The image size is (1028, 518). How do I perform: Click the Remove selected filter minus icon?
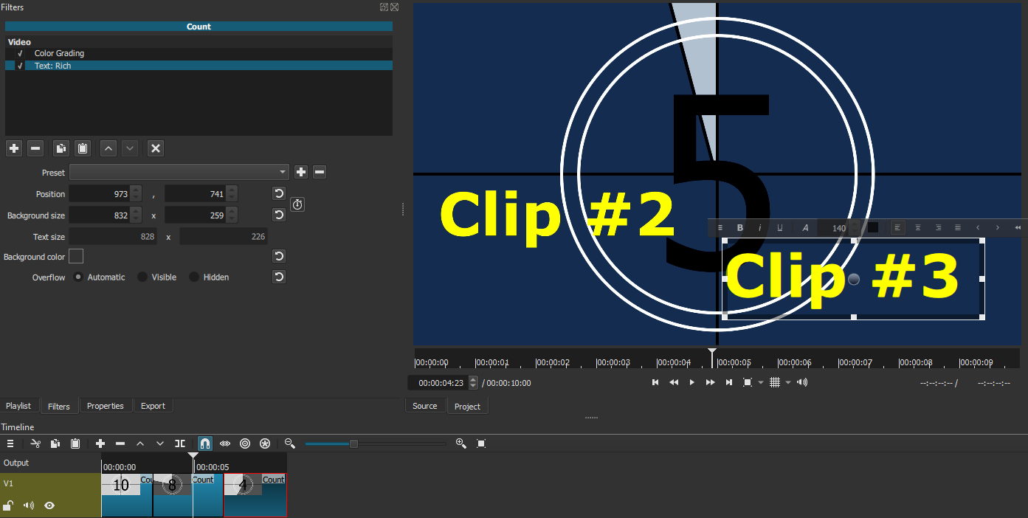point(35,148)
